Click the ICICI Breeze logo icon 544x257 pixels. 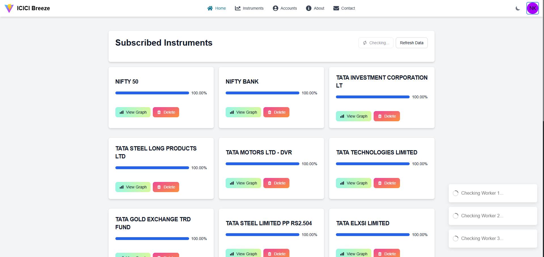pos(9,8)
